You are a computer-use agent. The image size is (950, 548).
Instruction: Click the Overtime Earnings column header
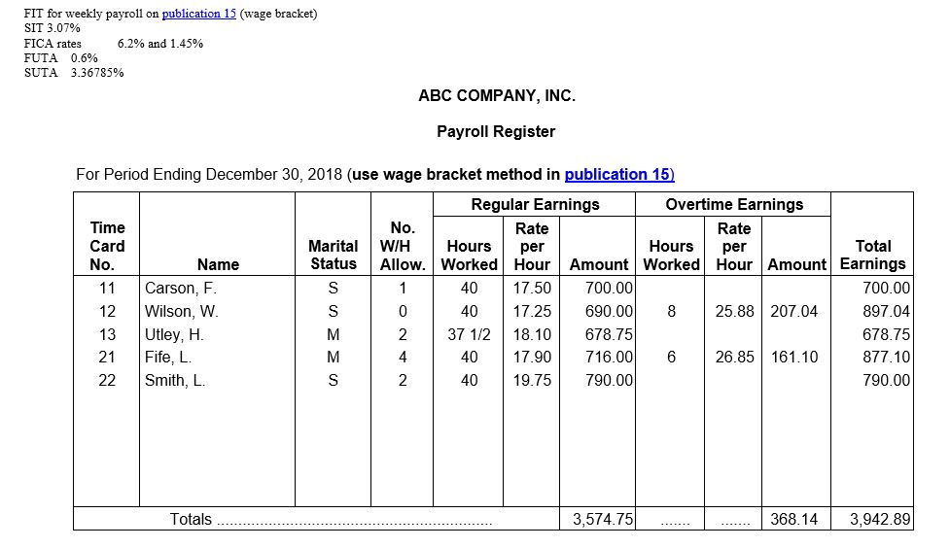click(734, 205)
